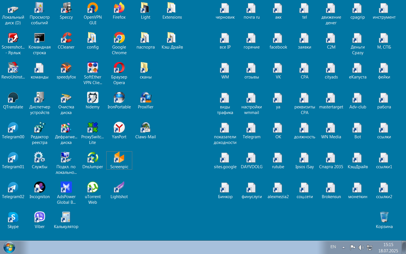The width and height of the screenshot is (406, 254).
Task: Select the Viber desktop icon
Action: [39, 220]
